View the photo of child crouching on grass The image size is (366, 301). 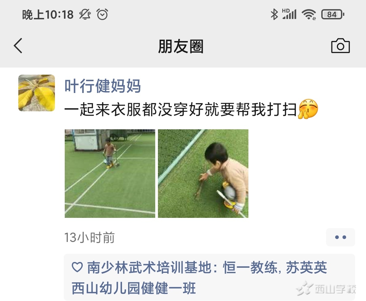pos(203,173)
